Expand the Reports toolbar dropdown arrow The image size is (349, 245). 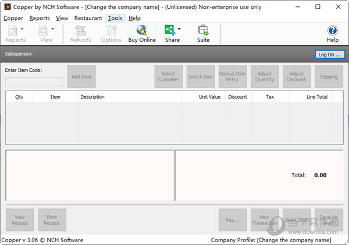click(x=22, y=28)
